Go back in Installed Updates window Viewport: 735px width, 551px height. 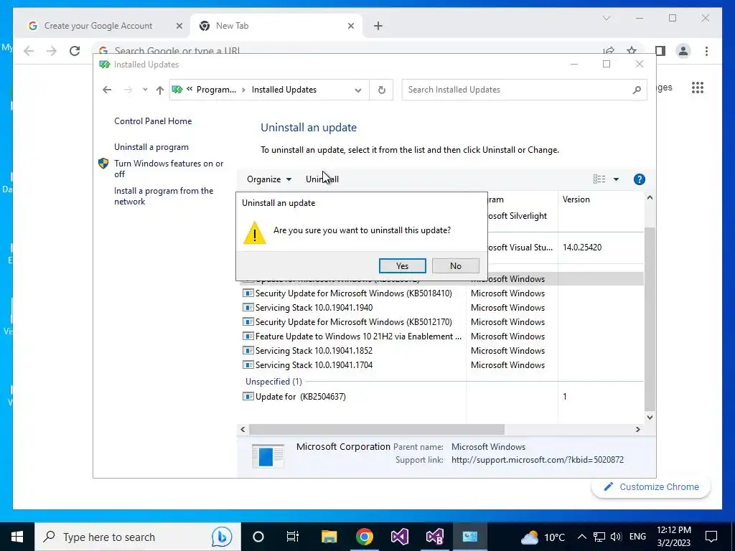pyautogui.click(x=107, y=90)
